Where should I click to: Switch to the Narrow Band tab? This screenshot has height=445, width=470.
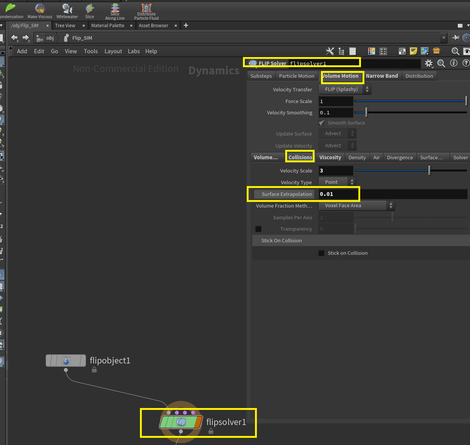(382, 76)
